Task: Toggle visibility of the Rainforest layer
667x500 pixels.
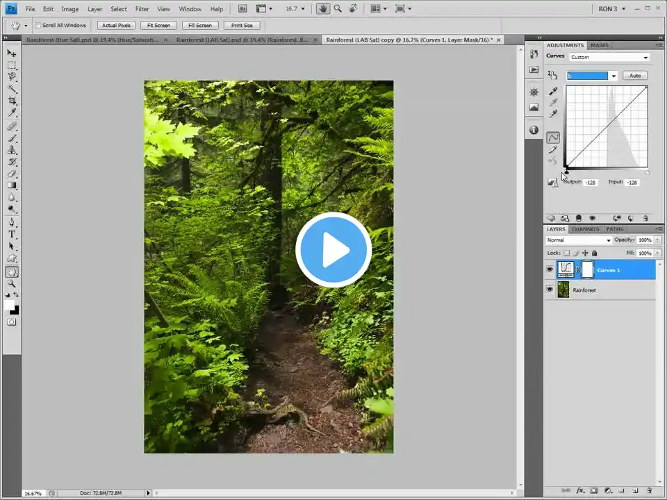Action: tap(550, 290)
